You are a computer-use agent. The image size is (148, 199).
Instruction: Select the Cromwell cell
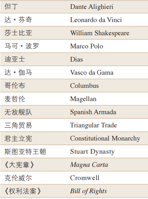[x=84, y=178]
